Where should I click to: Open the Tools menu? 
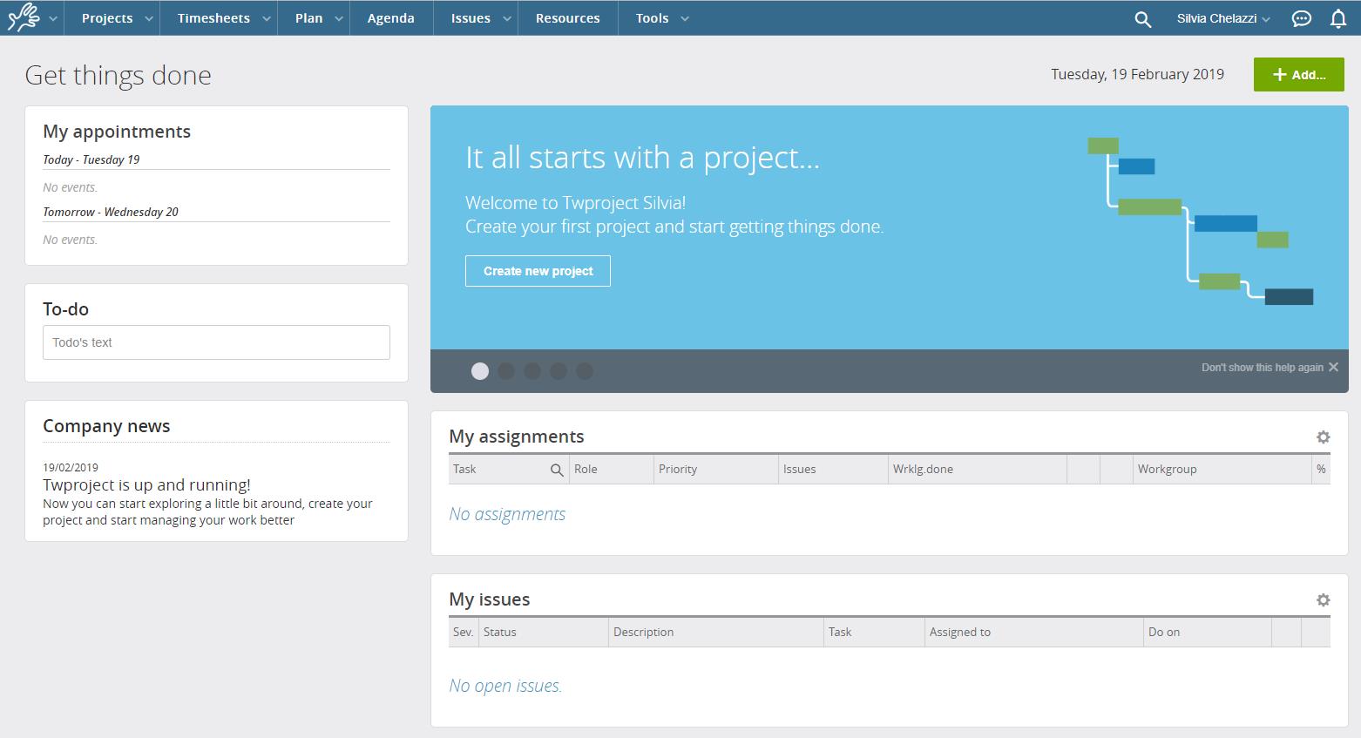pos(652,18)
